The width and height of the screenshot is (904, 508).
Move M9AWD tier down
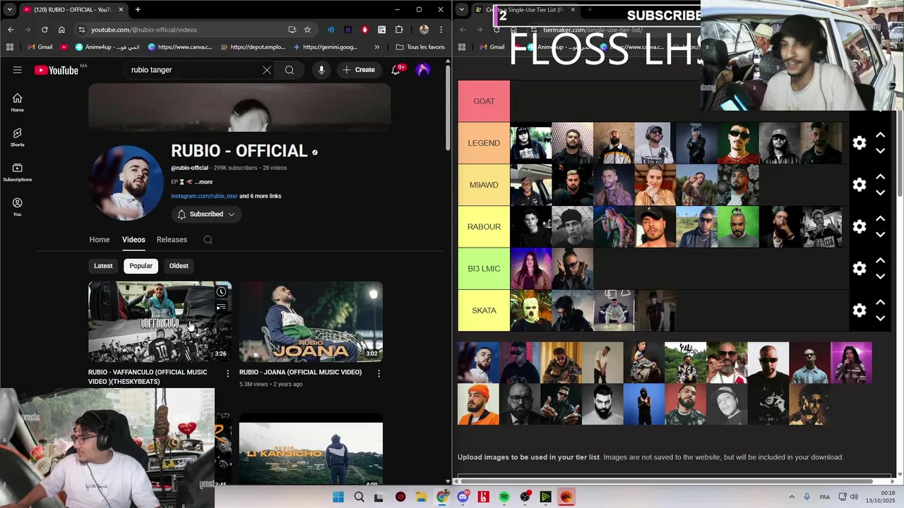pos(881,193)
